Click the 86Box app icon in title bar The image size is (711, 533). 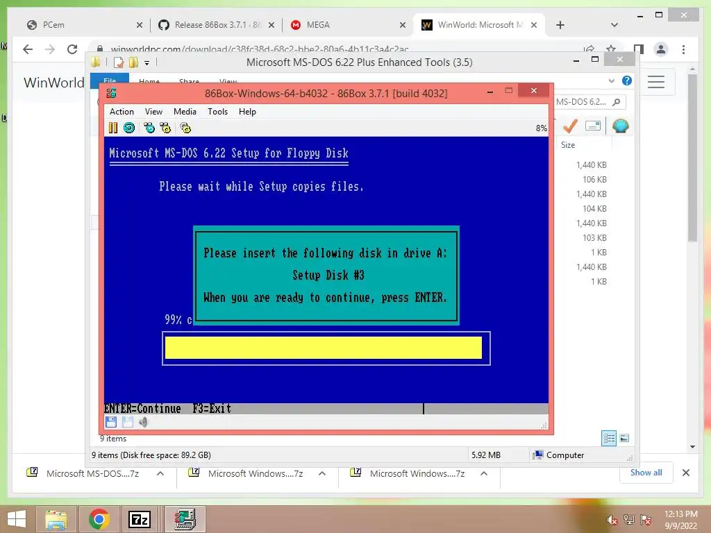111,93
